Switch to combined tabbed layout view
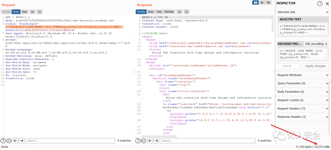This screenshot has width=331, height=150. coord(268,2)
